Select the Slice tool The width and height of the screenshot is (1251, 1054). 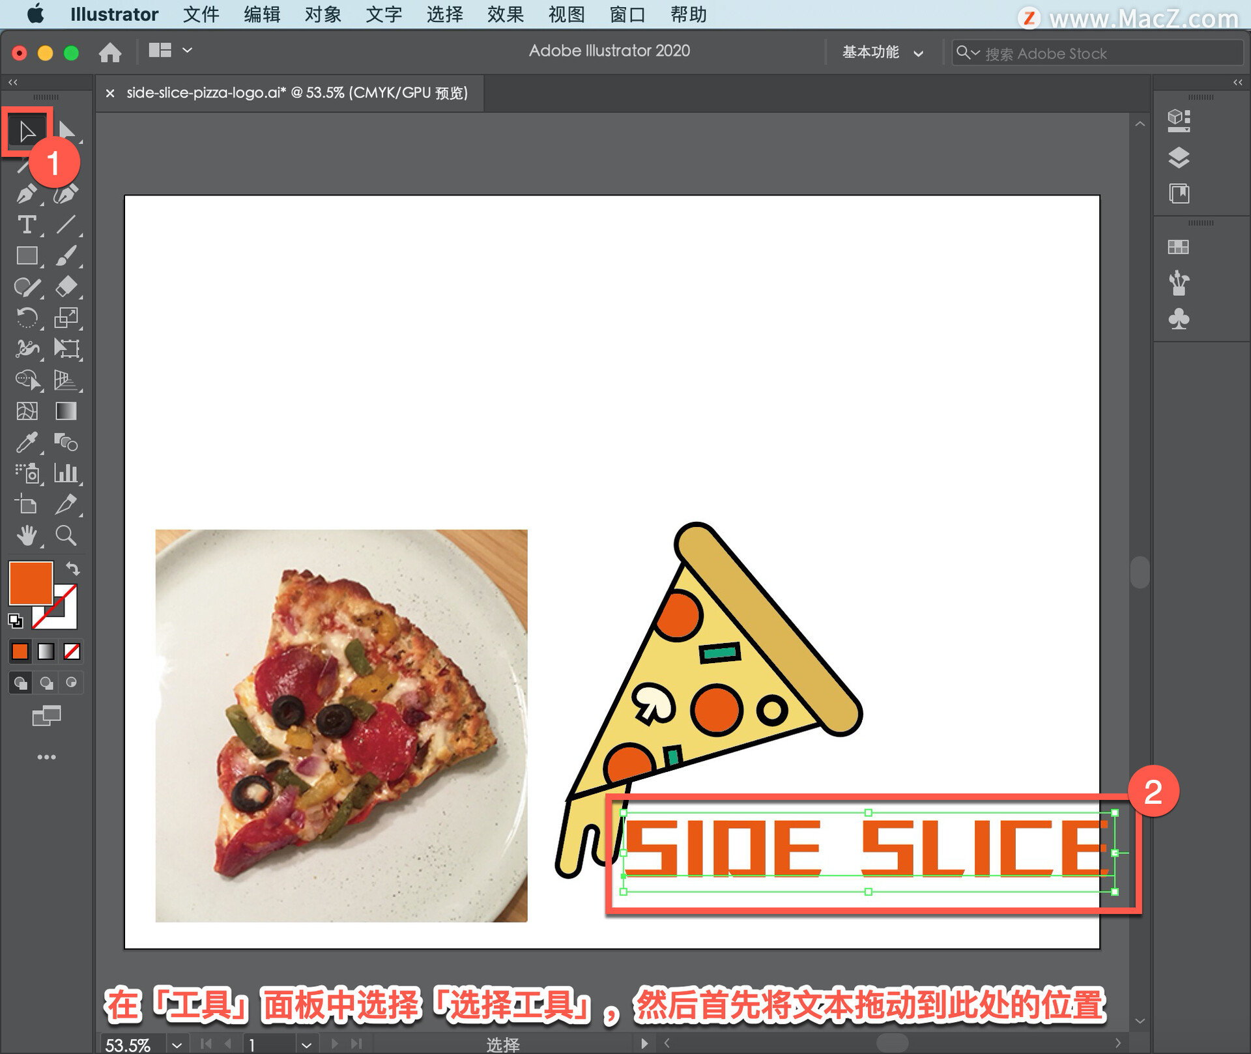click(x=66, y=505)
